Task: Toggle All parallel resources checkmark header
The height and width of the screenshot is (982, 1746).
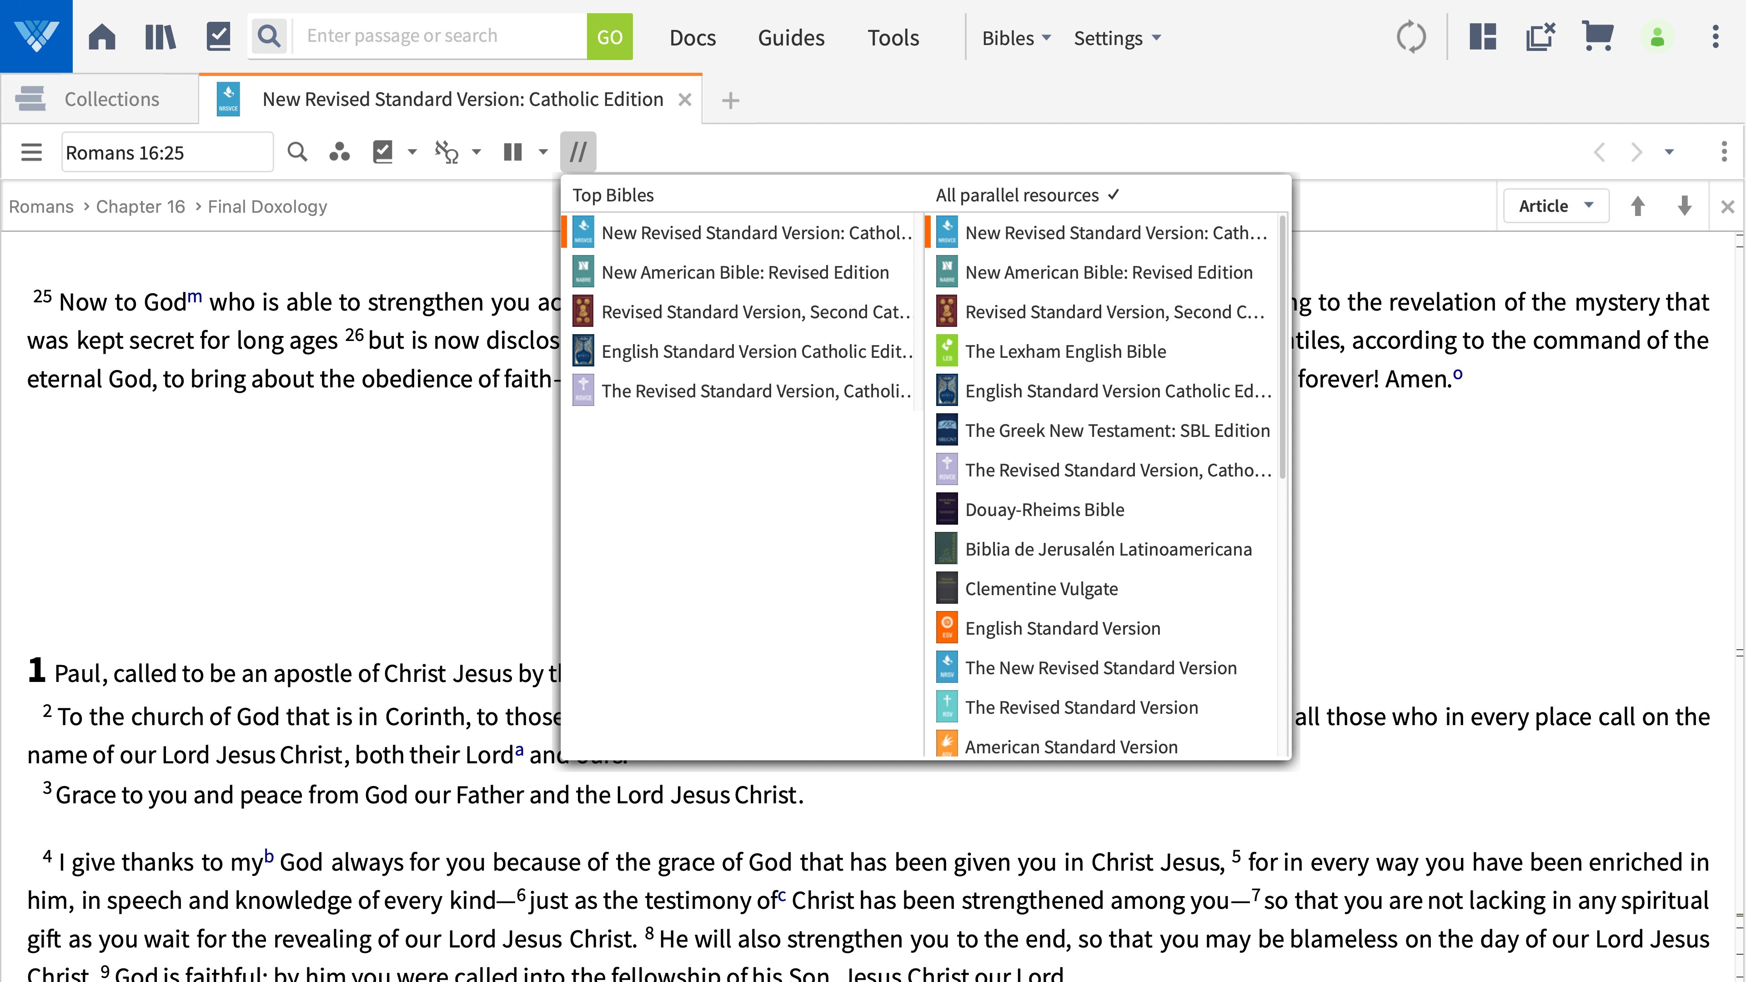Action: pos(1028,195)
